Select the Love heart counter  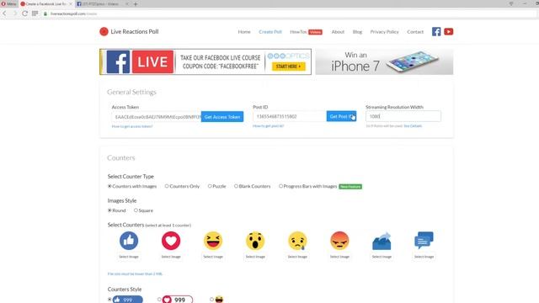coord(171,241)
